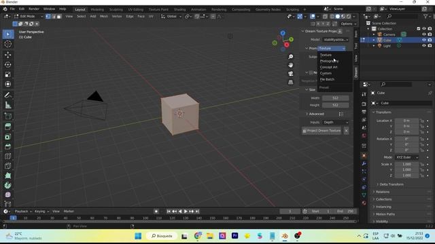Enable vertex select mode

pos(48,16)
